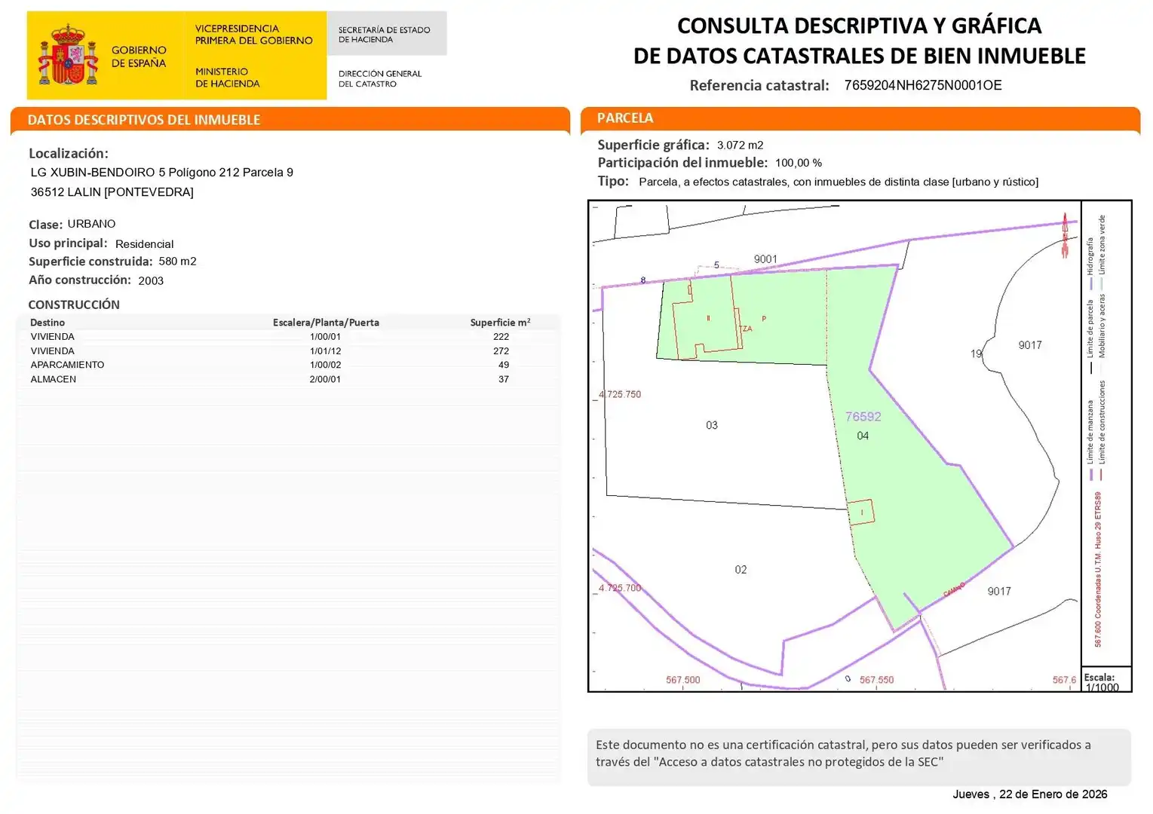The height and width of the screenshot is (814, 1153).
Task: Click parcel label 9001 on the map
Action: pos(765,259)
